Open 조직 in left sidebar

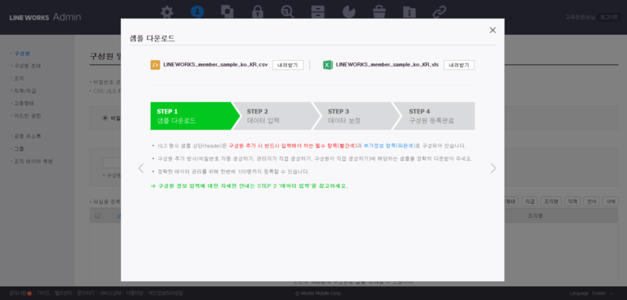tap(19, 78)
